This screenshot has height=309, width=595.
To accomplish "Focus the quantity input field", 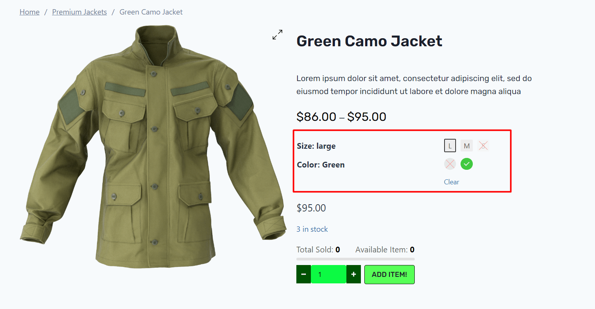I will 328,275.
